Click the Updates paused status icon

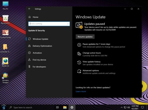pyautogui.click(x=79, y=25)
